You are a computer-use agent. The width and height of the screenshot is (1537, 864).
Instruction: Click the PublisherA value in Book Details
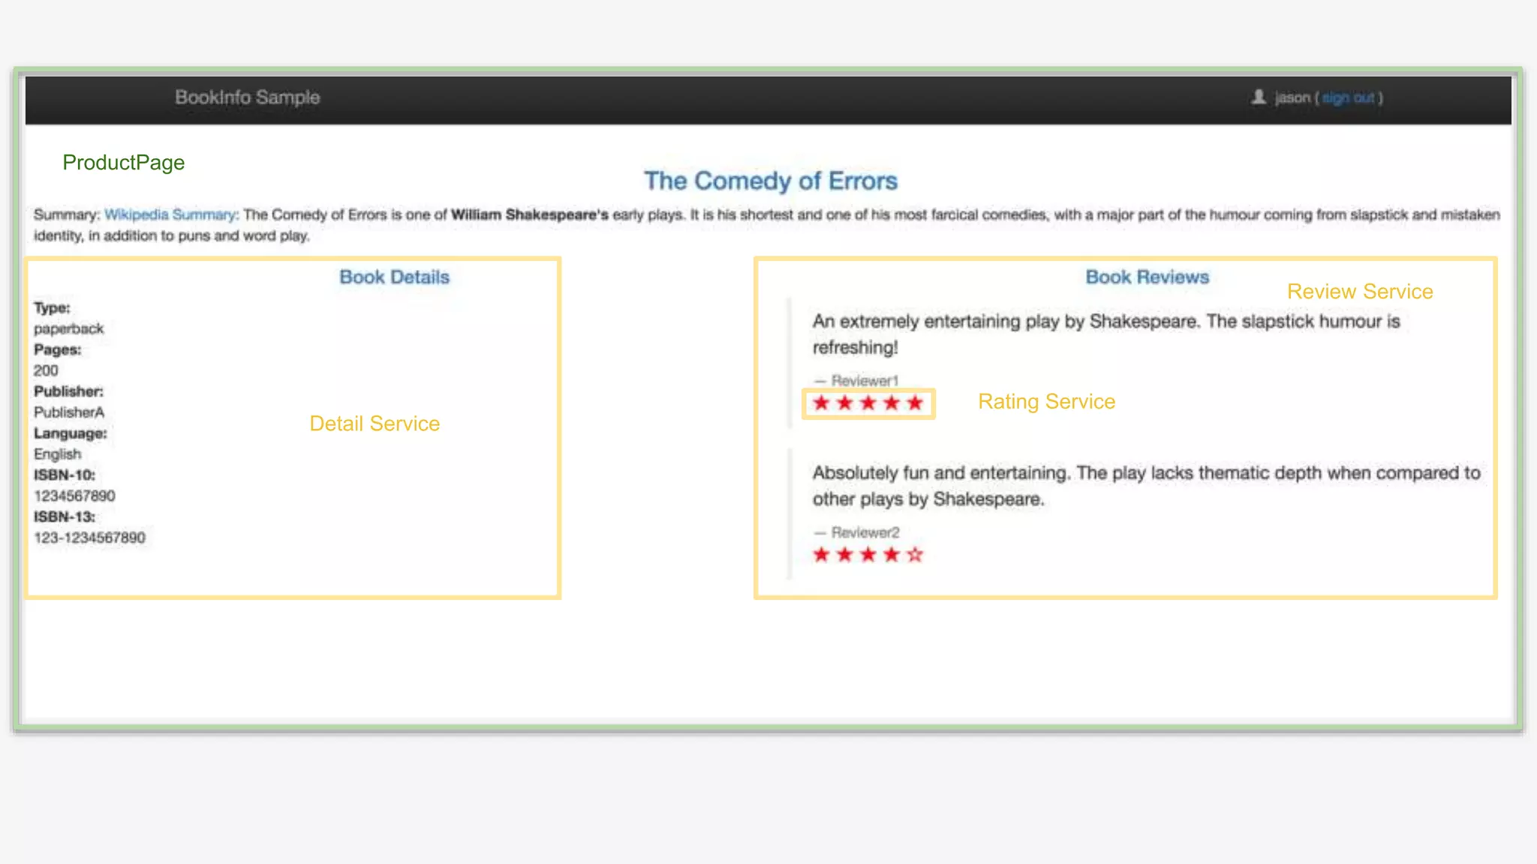point(69,412)
